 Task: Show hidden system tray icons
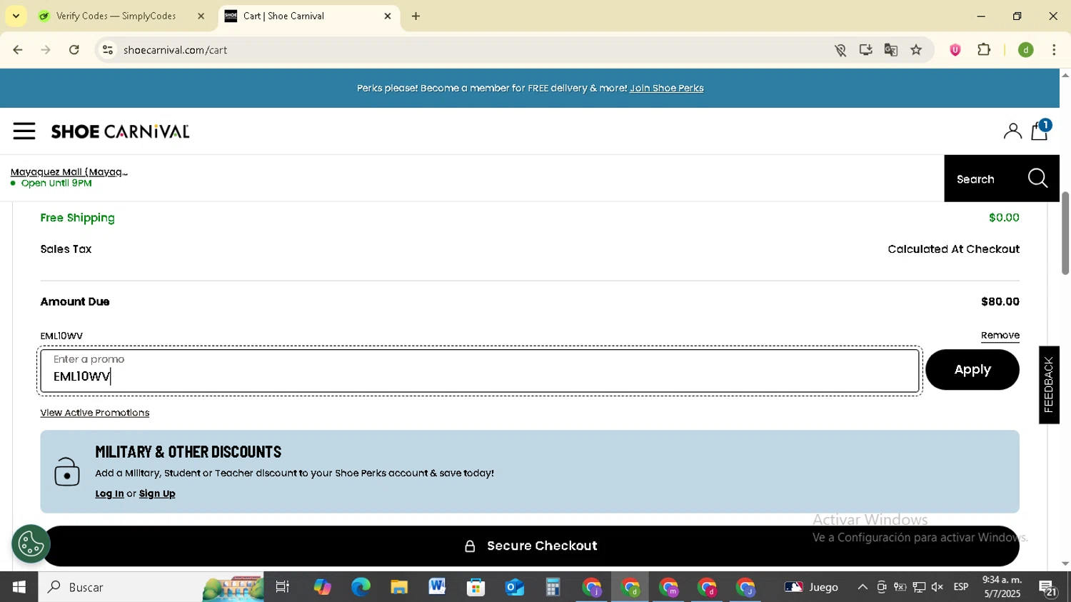click(x=863, y=587)
